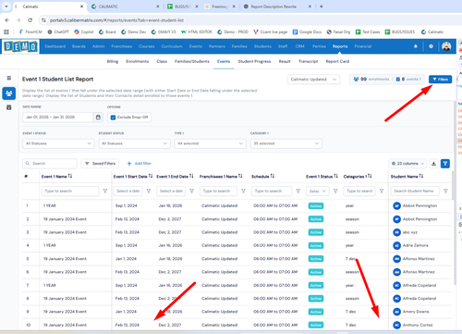The width and height of the screenshot is (462, 334).
Task: Click Search Student Name field
Action: [x=416, y=192]
